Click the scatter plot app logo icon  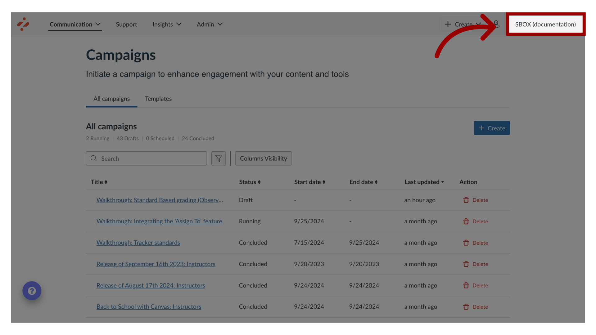[x=23, y=24]
